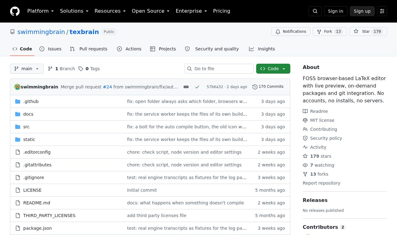This screenshot has width=397, height=235.
Task: Switch to the Issues tab
Action: 51,49
